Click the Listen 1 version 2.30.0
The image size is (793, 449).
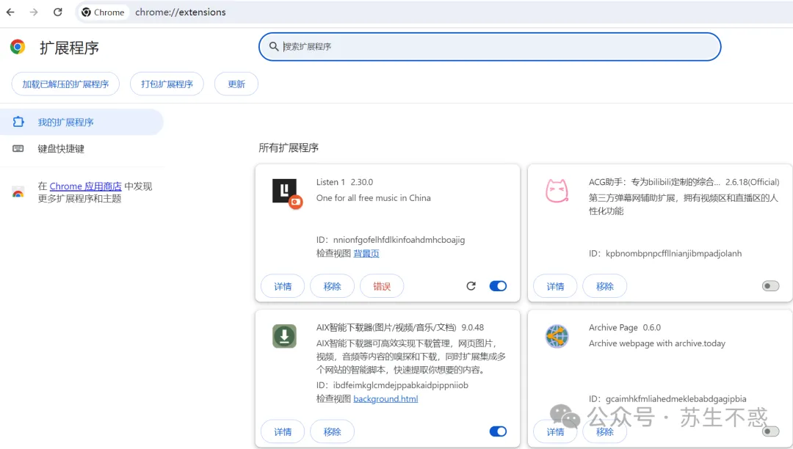(361, 182)
